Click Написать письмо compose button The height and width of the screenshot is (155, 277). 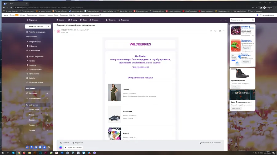coord(36,27)
